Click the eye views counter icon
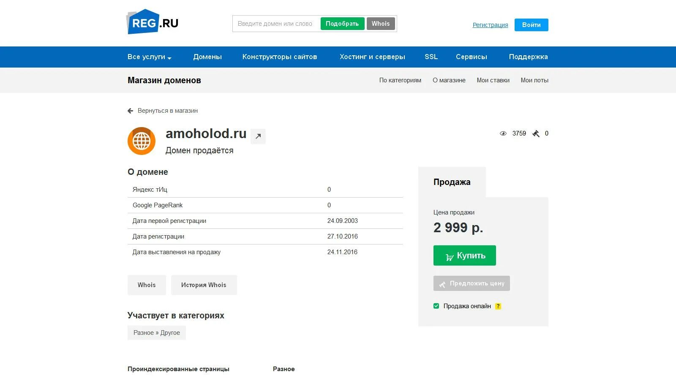Screen dimensions: 676x380 point(503,133)
